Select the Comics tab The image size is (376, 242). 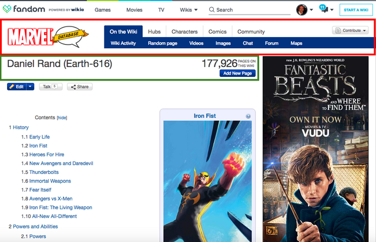pos(217,32)
